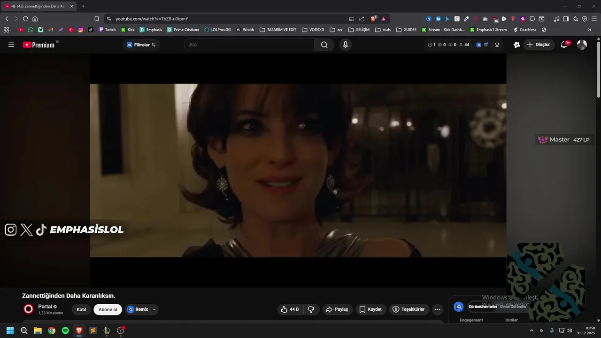Open site settings icon in address bar
This screenshot has height=338, width=601.
(109, 19)
